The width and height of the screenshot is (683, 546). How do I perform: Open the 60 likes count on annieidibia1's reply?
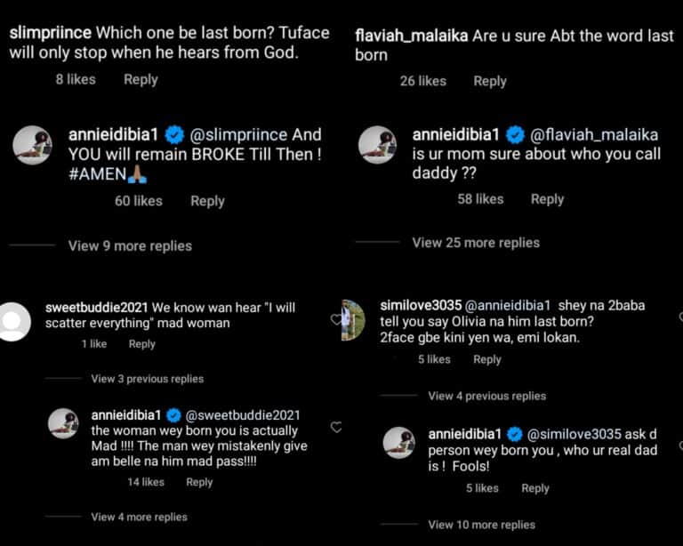pos(139,201)
